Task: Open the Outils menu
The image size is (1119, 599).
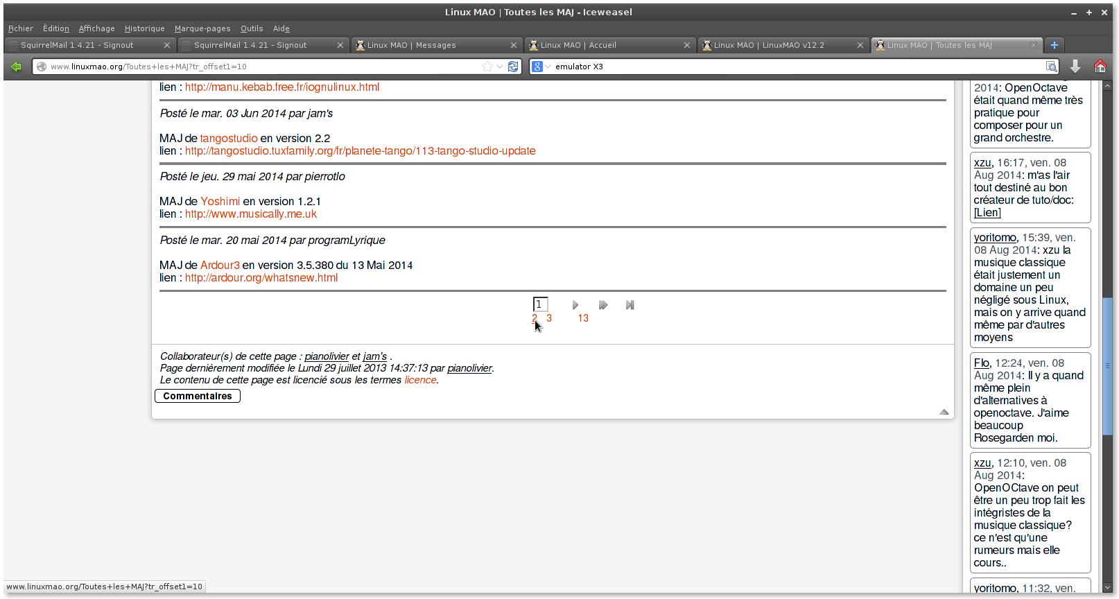Action: 252,28
